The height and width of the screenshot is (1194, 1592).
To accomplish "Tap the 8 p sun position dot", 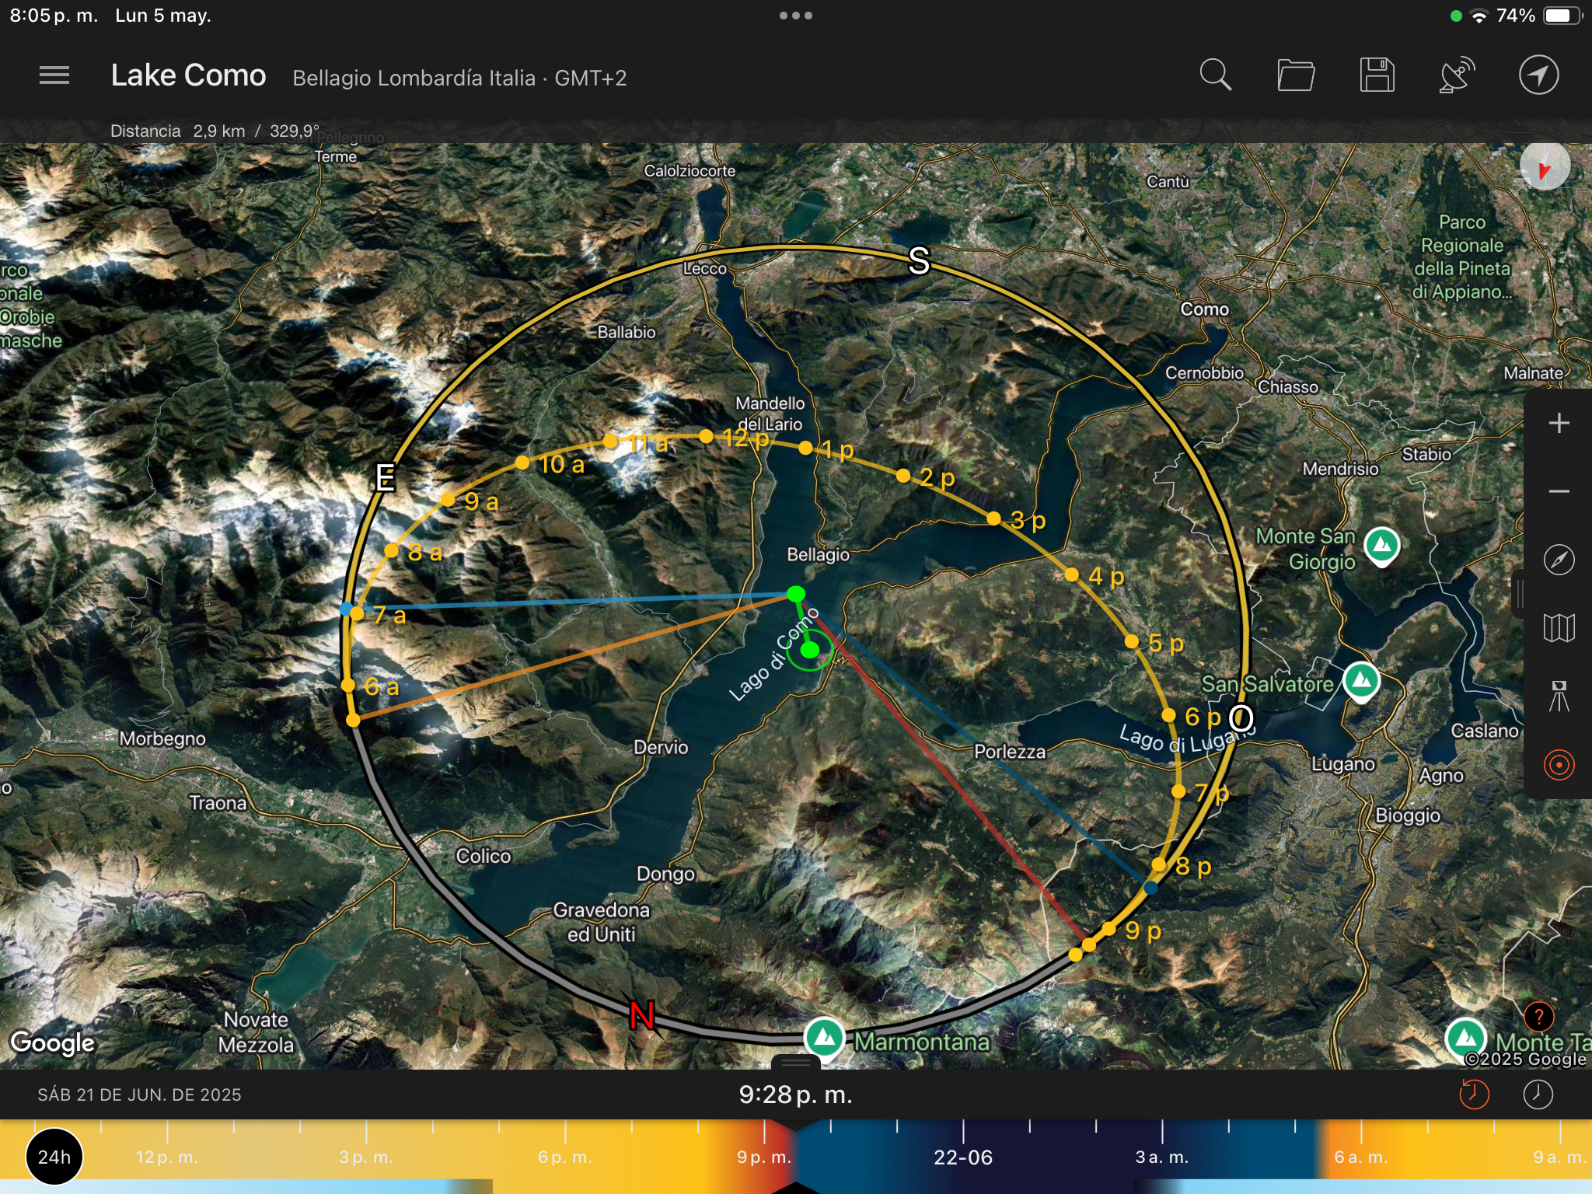I will 1158,864.
